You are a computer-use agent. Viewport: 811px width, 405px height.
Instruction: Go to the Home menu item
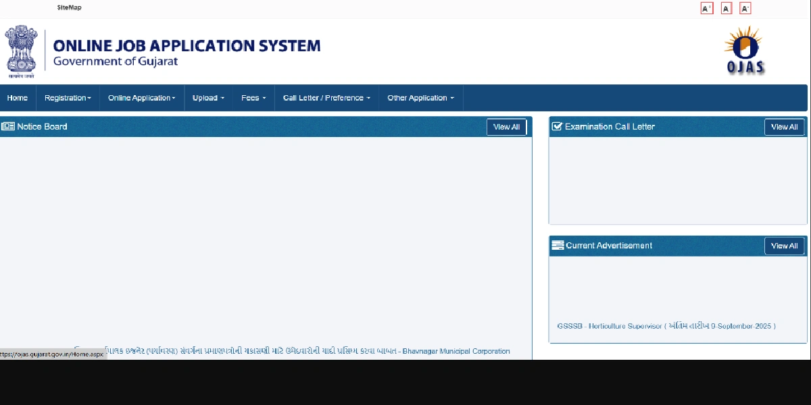click(18, 98)
